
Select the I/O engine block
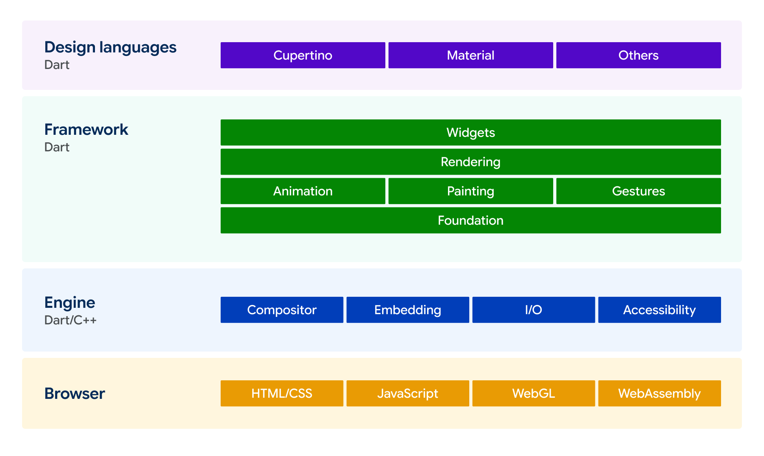[x=533, y=310]
